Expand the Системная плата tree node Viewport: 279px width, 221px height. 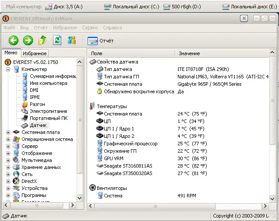[x=8, y=132]
